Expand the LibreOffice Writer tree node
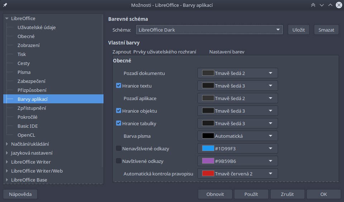344x202 pixels. click(x=7, y=162)
